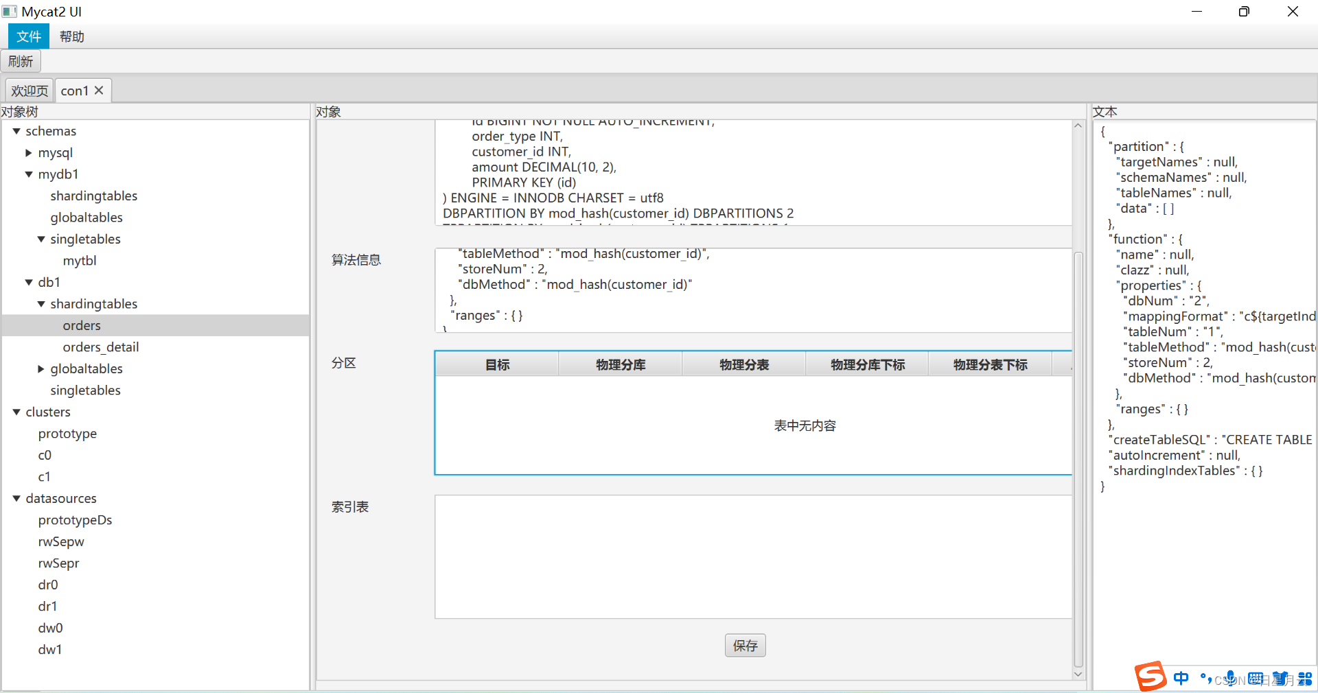The image size is (1318, 693).
Task: Select singletables under db1
Action: pos(85,390)
